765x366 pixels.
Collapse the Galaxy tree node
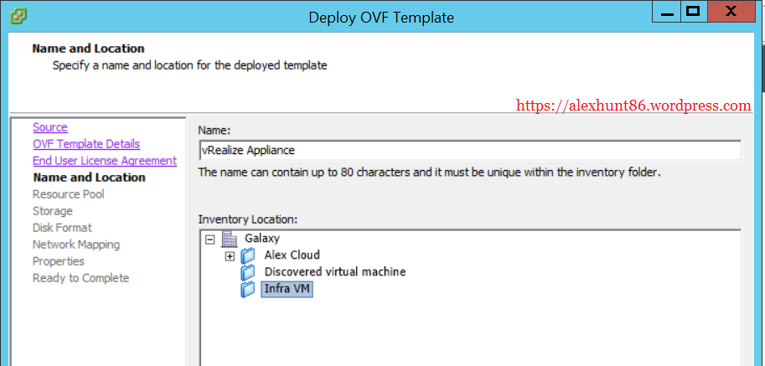[209, 239]
